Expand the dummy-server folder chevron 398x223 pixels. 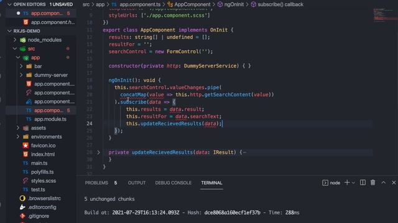point(21,75)
